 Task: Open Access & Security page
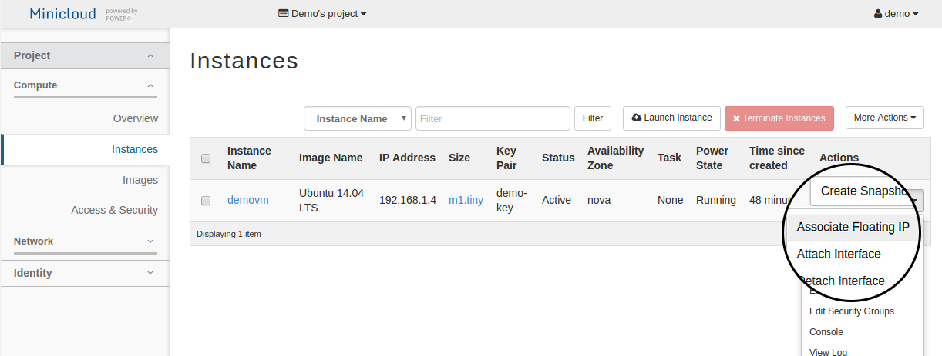(x=114, y=210)
